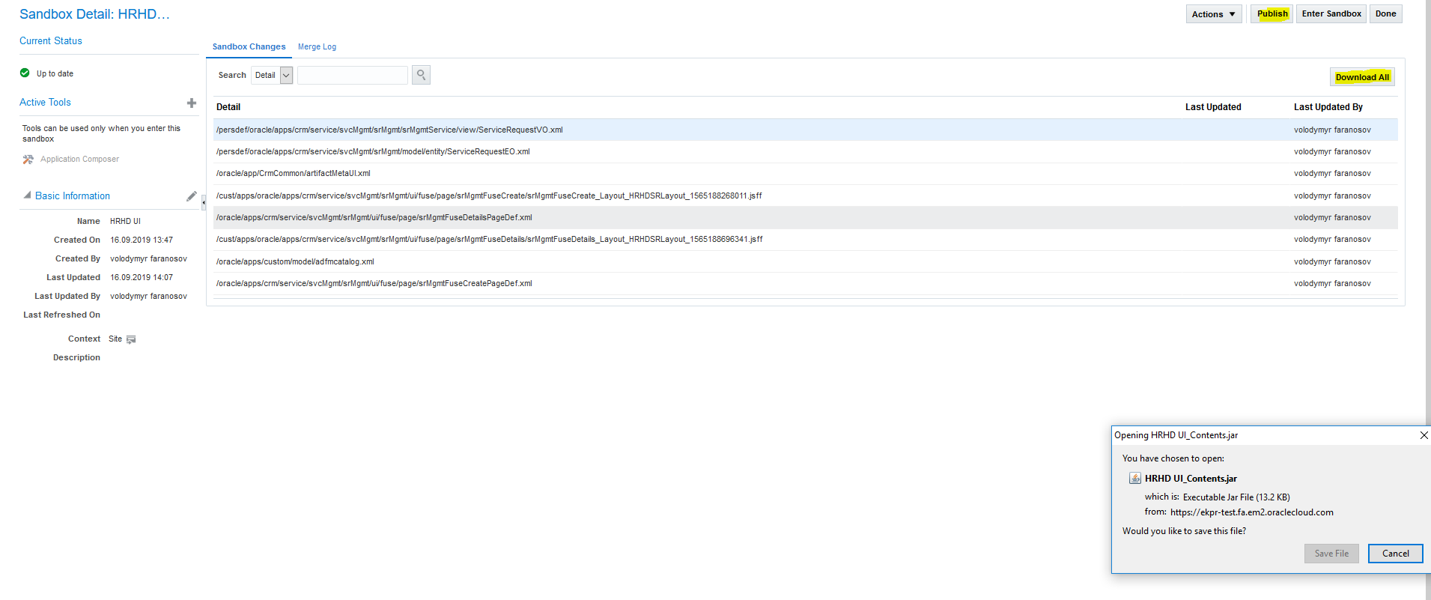The image size is (1431, 600).
Task: Expand the Detail search field dropdown
Action: pos(286,75)
